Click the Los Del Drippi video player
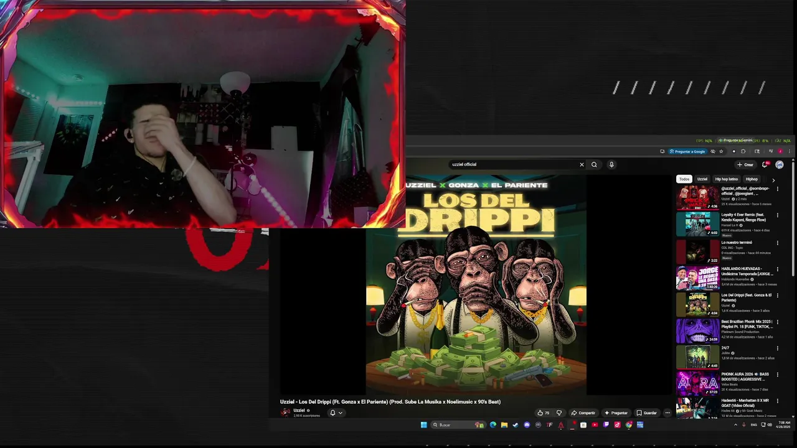797x448 pixels. [x=476, y=285]
